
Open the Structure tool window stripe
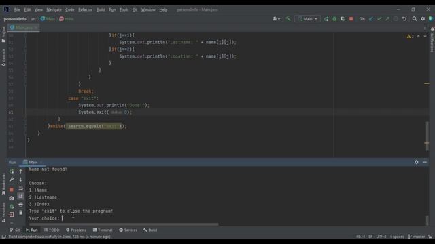(x=3, y=212)
